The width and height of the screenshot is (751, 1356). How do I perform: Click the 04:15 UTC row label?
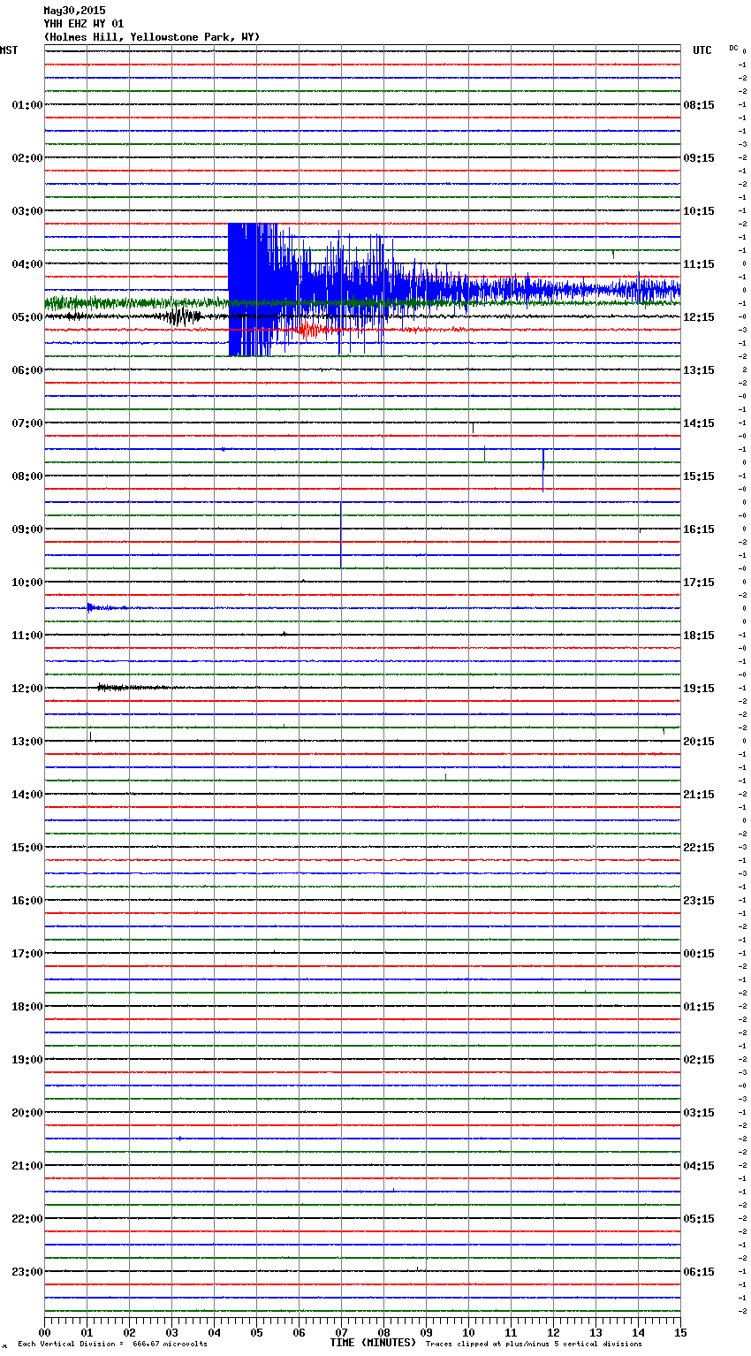(699, 1166)
